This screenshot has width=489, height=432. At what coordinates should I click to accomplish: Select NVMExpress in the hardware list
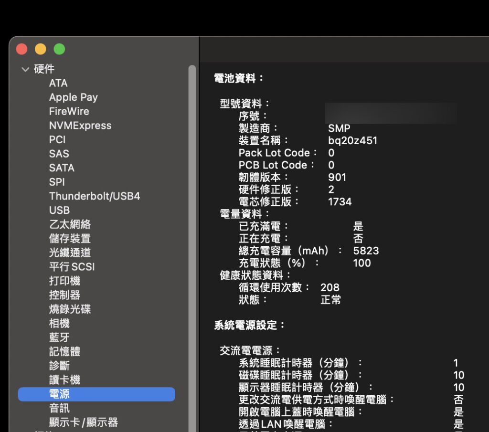click(80, 126)
